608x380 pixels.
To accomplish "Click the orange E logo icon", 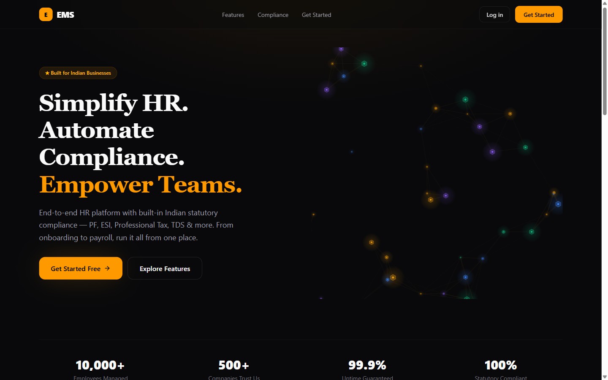I will pos(46,14).
